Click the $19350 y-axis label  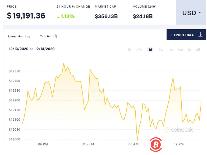(15, 71)
